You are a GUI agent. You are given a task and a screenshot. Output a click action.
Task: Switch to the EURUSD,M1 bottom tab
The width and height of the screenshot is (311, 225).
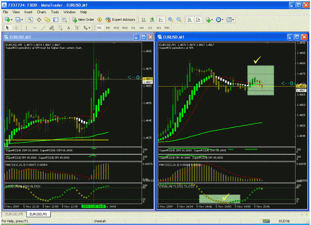pyautogui.click(x=38, y=214)
